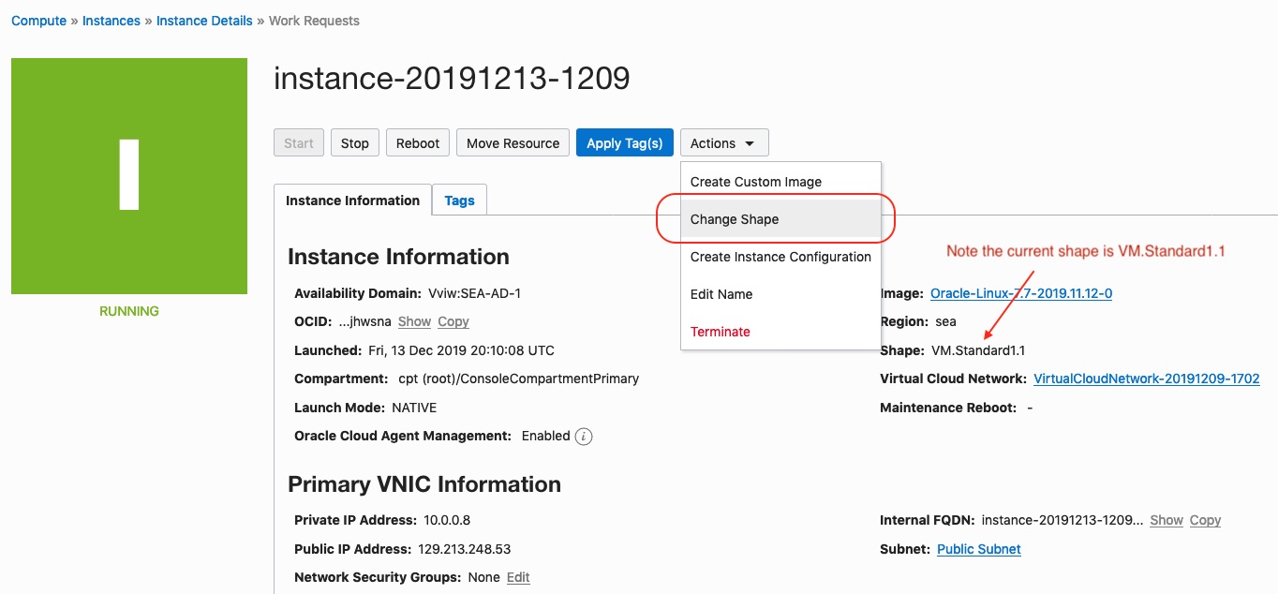Image resolution: width=1278 pixels, height=594 pixels.
Task: Switch to the Tags tab
Action: 459,200
